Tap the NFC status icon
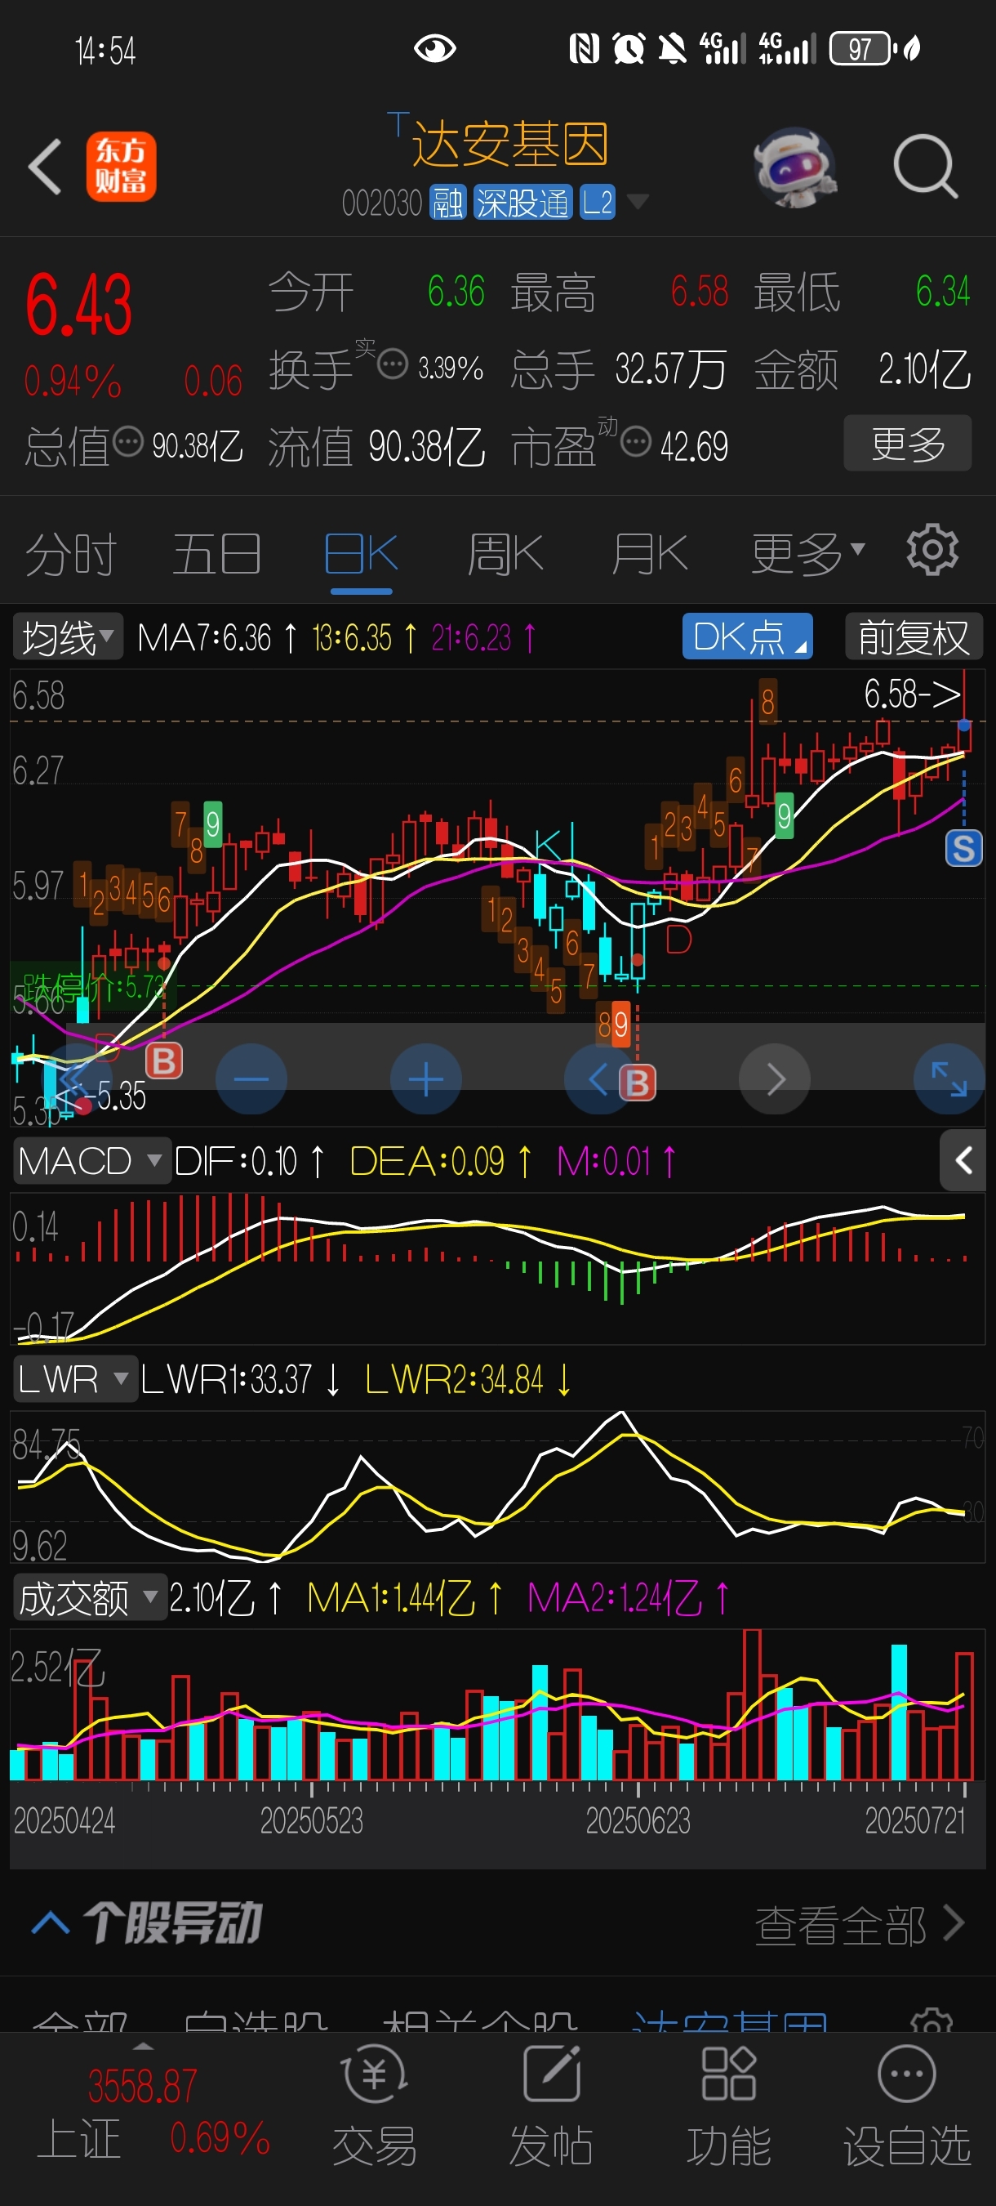Image resolution: width=996 pixels, height=2206 pixels. coord(585,48)
